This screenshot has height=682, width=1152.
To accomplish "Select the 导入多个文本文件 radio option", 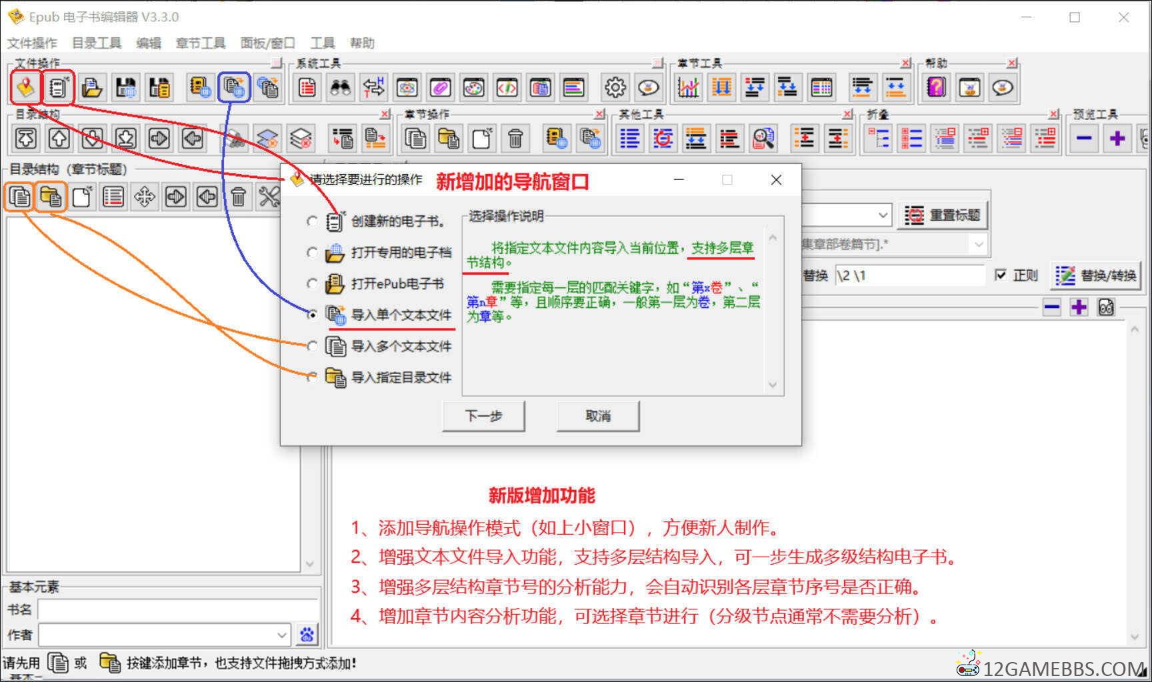I will click(311, 346).
